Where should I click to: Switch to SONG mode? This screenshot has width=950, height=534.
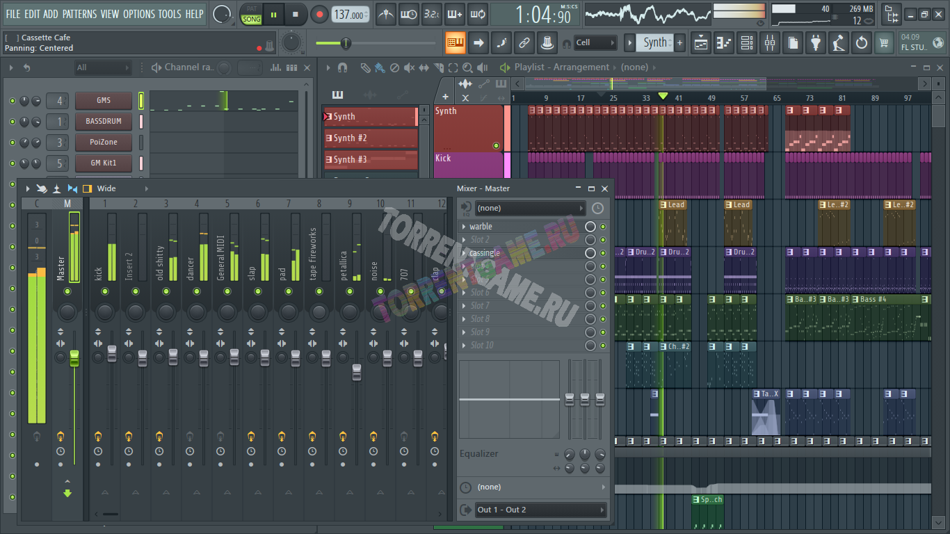pos(252,19)
